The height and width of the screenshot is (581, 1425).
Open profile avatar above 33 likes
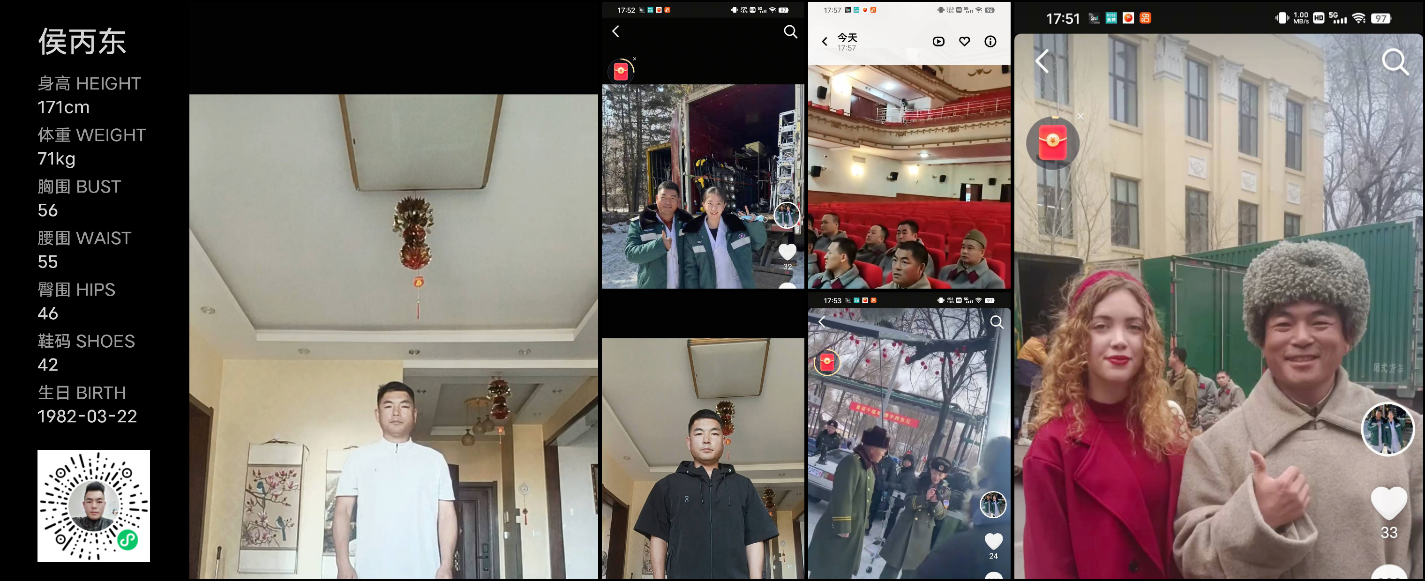(x=1387, y=430)
